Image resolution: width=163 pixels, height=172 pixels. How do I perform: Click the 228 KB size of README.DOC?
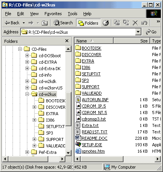click(141, 138)
